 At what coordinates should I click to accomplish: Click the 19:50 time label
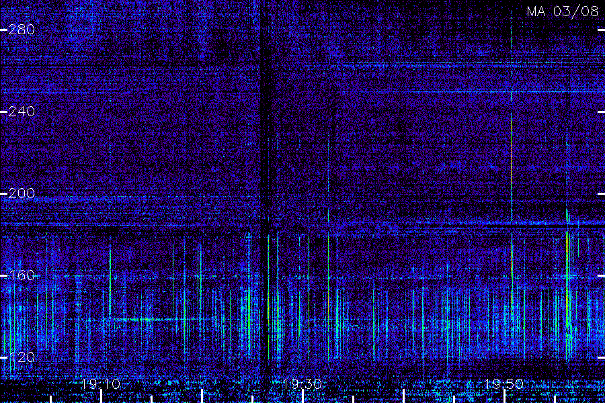click(504, 384)
